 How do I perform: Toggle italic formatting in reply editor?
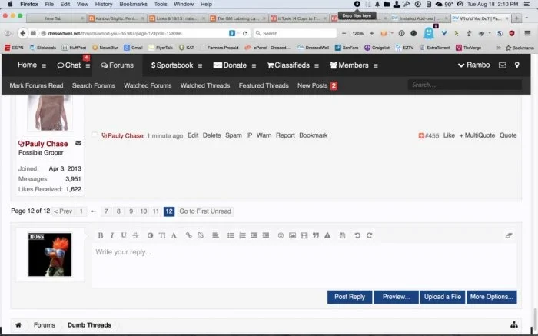click(x=112, y=235)
